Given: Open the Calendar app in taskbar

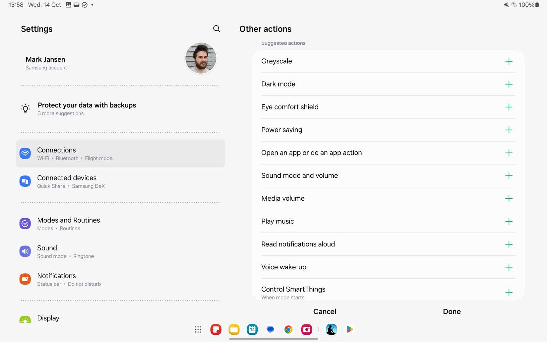Looking at the screenshot, I should point(252,329).
